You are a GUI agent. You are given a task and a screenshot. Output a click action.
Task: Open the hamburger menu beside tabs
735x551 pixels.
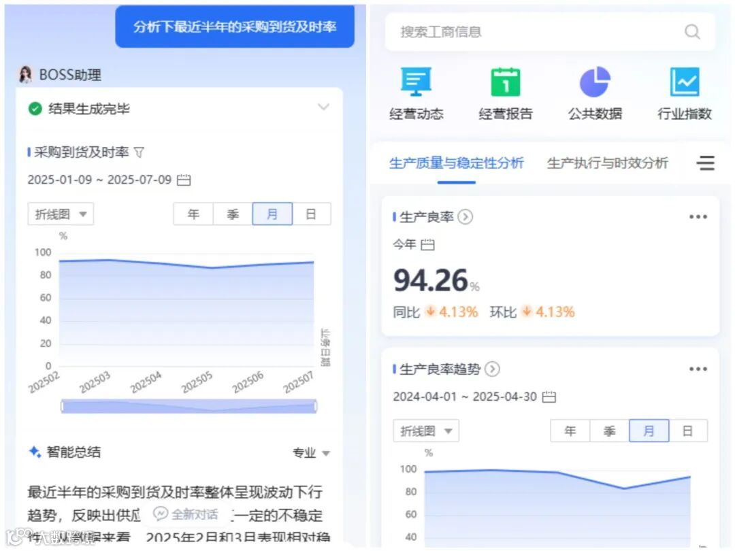tap(706, 163)
